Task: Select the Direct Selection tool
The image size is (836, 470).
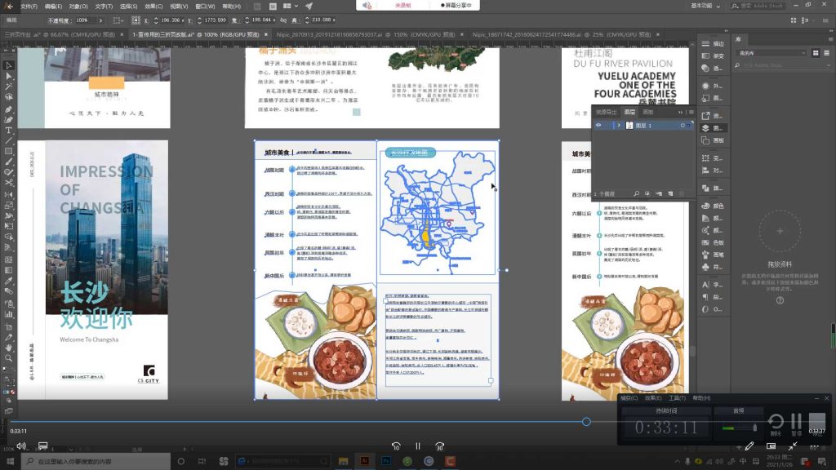Action: coord(9,76)
